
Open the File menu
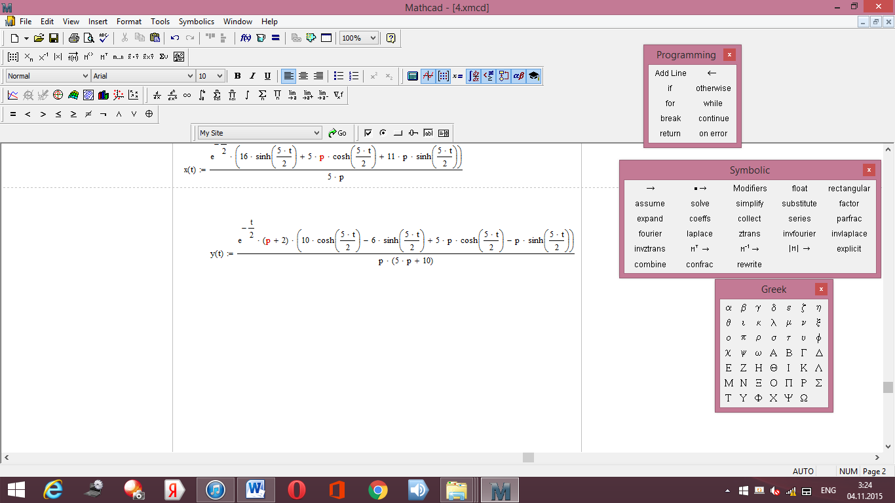click(x=26, y=22)
